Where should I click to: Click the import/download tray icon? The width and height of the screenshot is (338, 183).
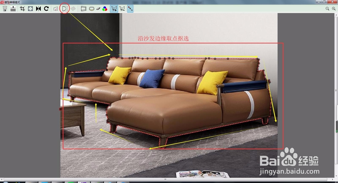(13, 9)
